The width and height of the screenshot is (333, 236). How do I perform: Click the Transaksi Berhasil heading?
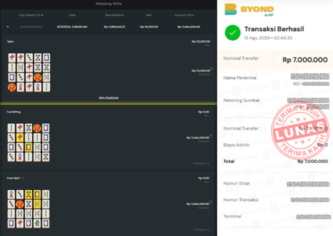pyautogui.click(x=274, y=29)
